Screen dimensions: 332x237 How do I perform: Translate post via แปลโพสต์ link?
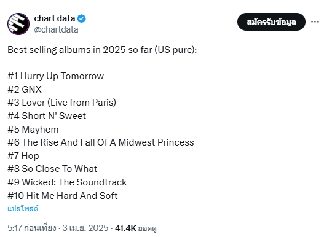pyautogui.click(x=23, y=209)
